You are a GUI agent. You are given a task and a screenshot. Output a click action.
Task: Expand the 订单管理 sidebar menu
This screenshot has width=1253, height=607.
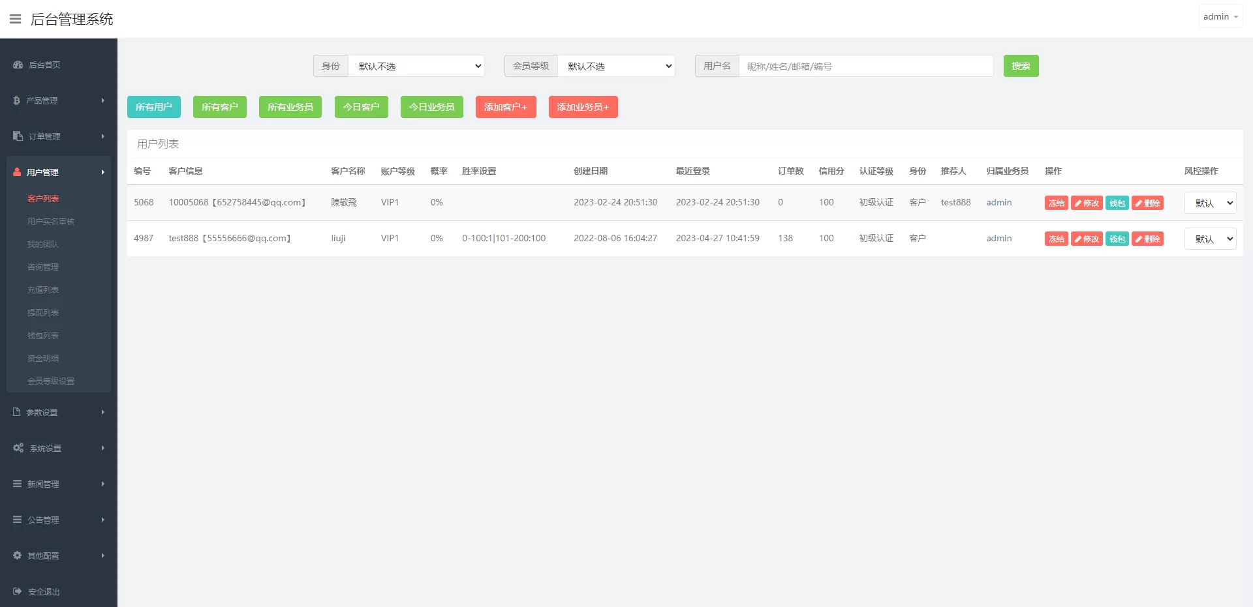pos(59,136)
